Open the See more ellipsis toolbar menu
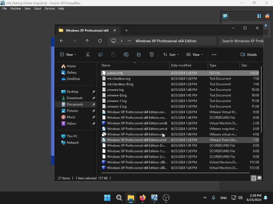This screenshot has height=204, width=273. (214, 54)
